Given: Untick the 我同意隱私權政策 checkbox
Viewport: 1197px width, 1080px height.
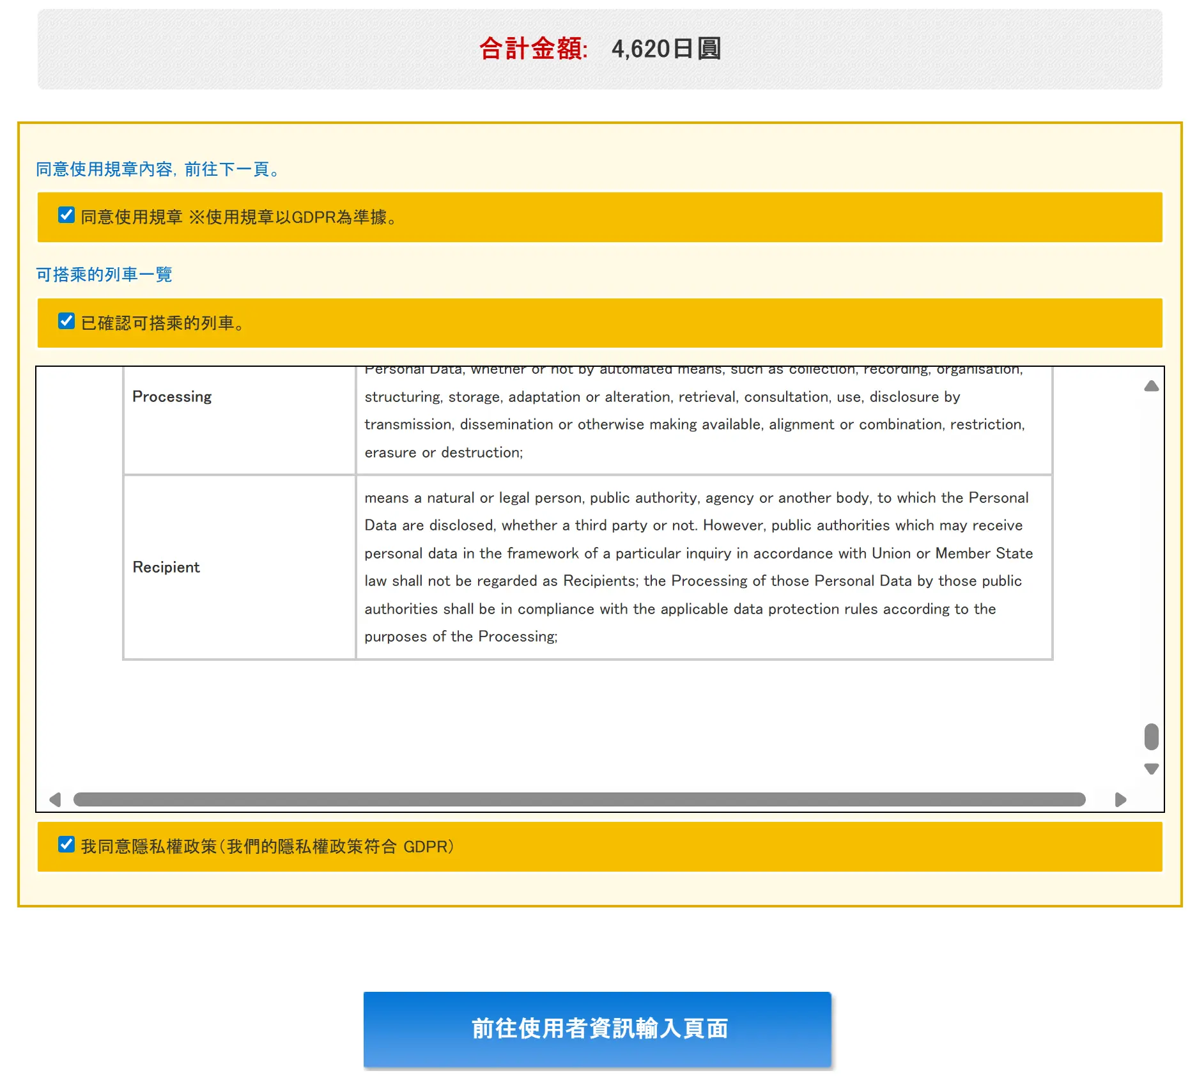Looking at the screenshot, I should [66, 845].
